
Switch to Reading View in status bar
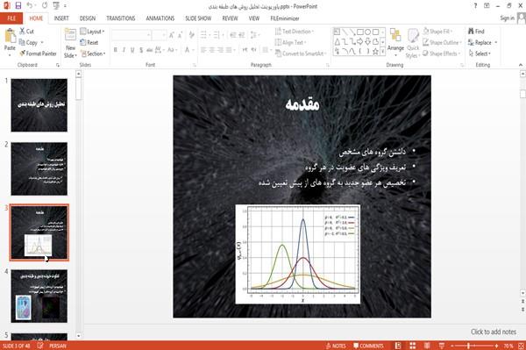(427, 346)
